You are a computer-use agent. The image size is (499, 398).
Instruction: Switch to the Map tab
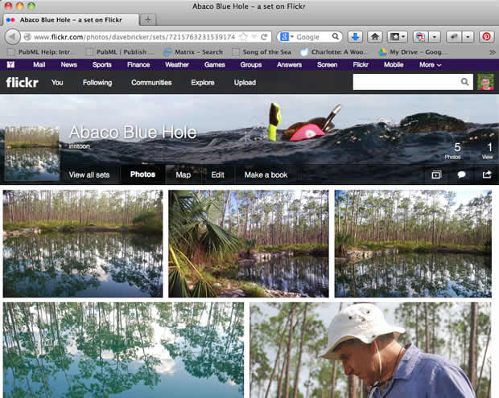coord(183,174)
